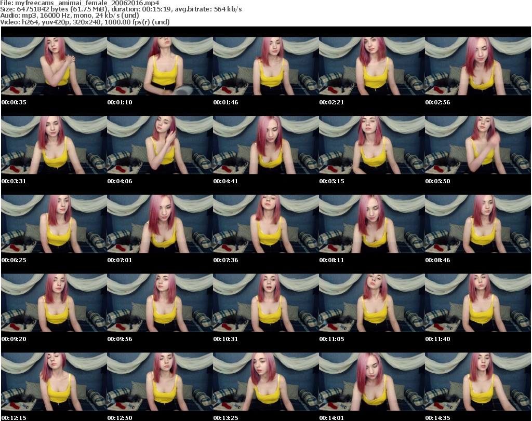
Task: Choose the frame at 00:07:36
Action: tap(266, 224)
